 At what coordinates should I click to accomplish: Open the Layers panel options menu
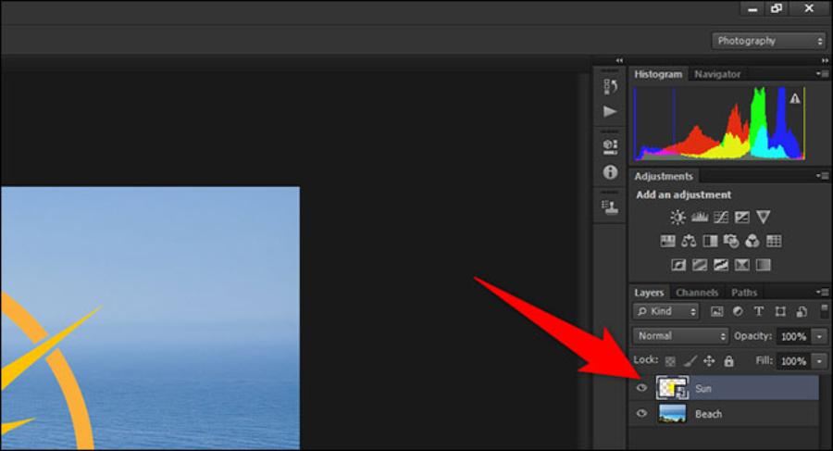(823, 292)
